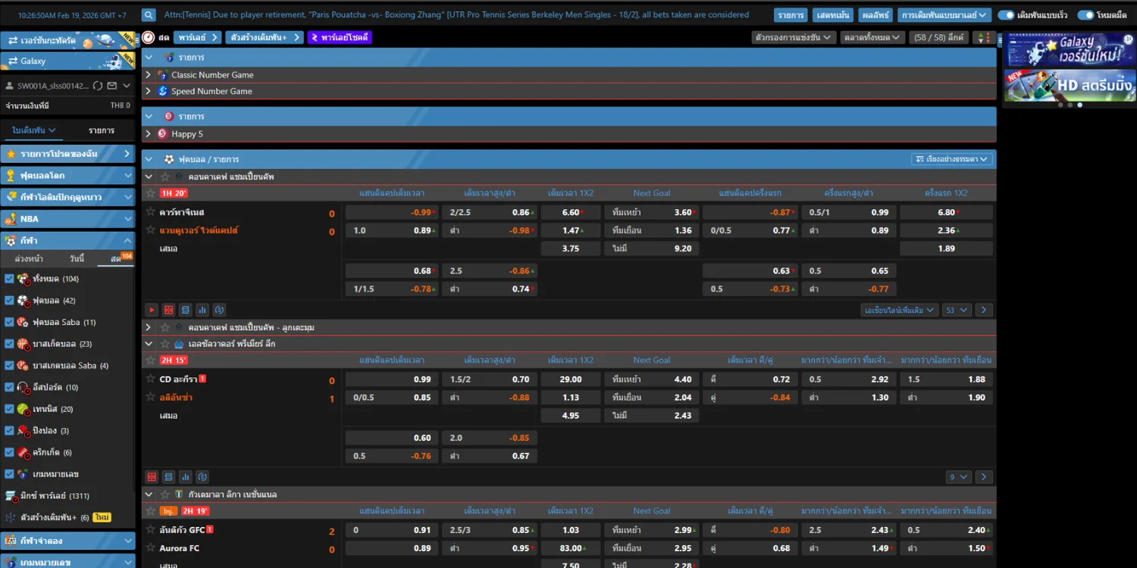This screenshot has width=1137, height=568.
Task: Toggle the โหมดมืด dark mode switch
Action: [x=1085, y=15]
